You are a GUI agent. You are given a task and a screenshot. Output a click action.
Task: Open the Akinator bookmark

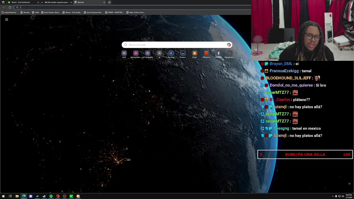pyautogui.click(x=25, y=12)
